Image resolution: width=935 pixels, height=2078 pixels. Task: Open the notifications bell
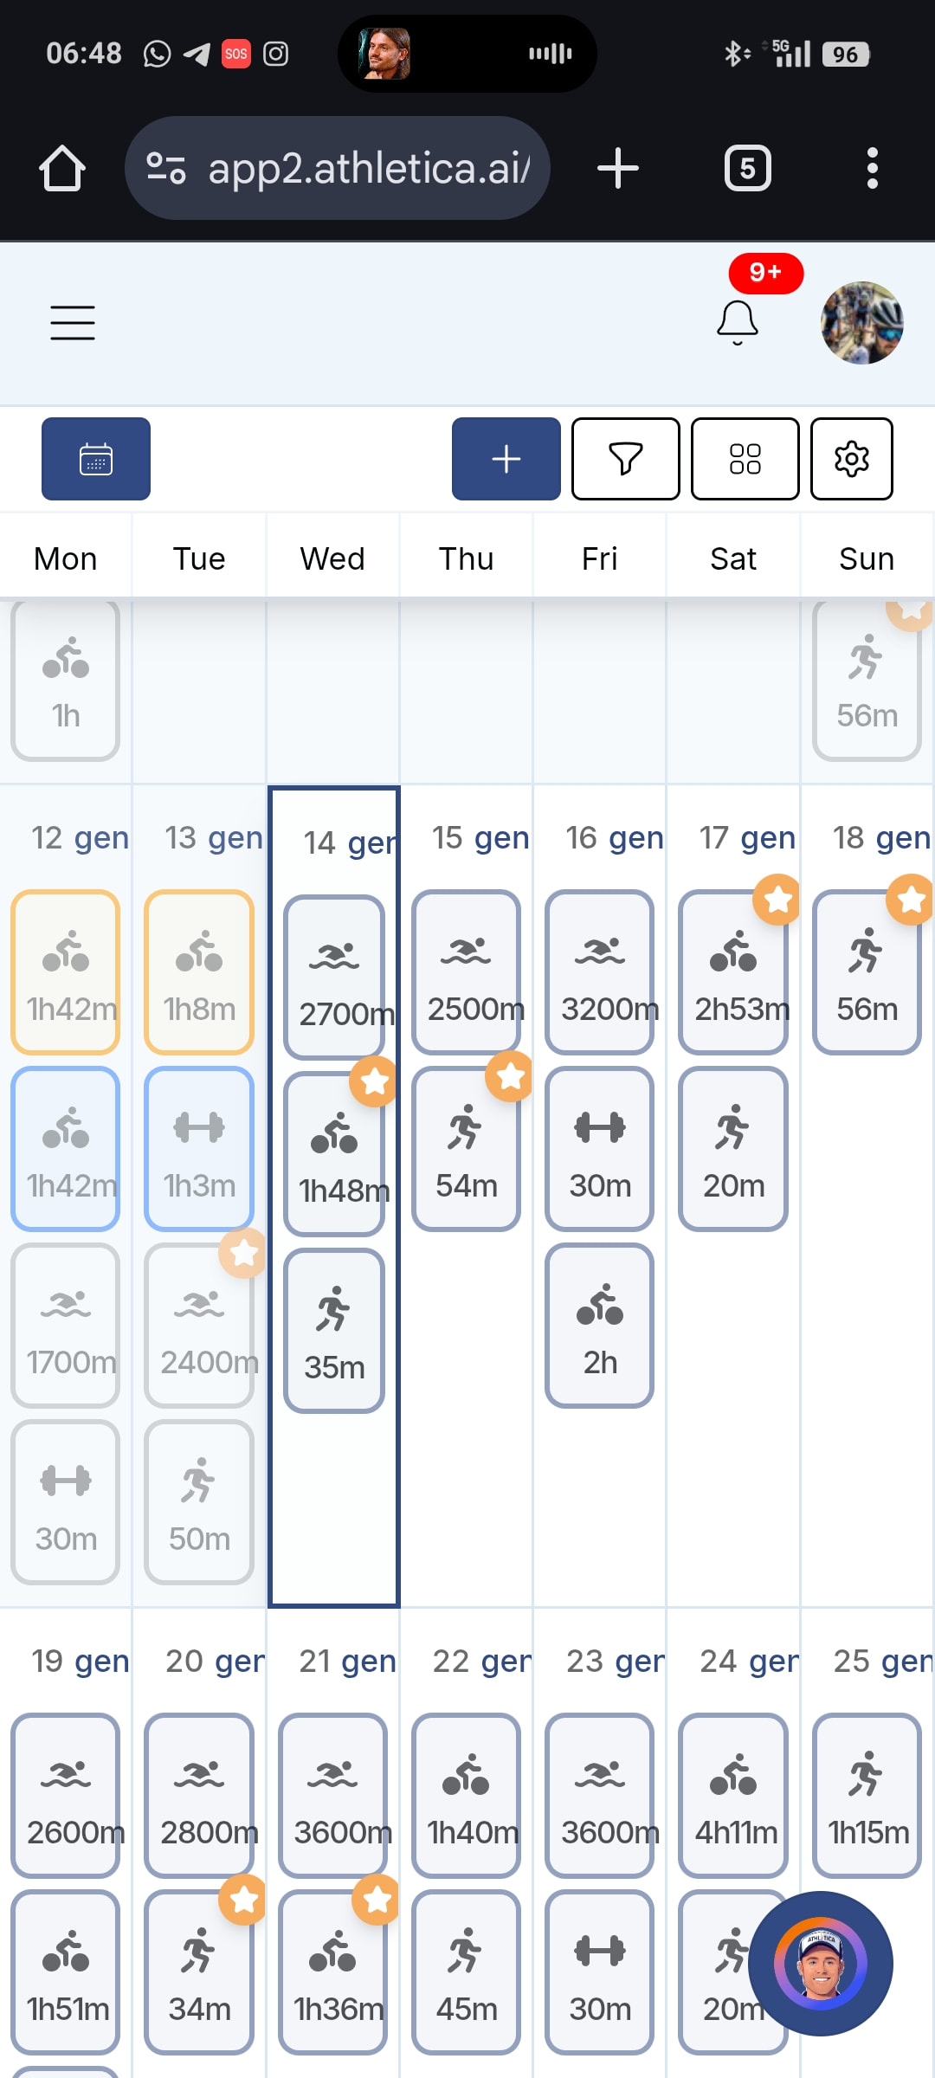click(738, 323)
